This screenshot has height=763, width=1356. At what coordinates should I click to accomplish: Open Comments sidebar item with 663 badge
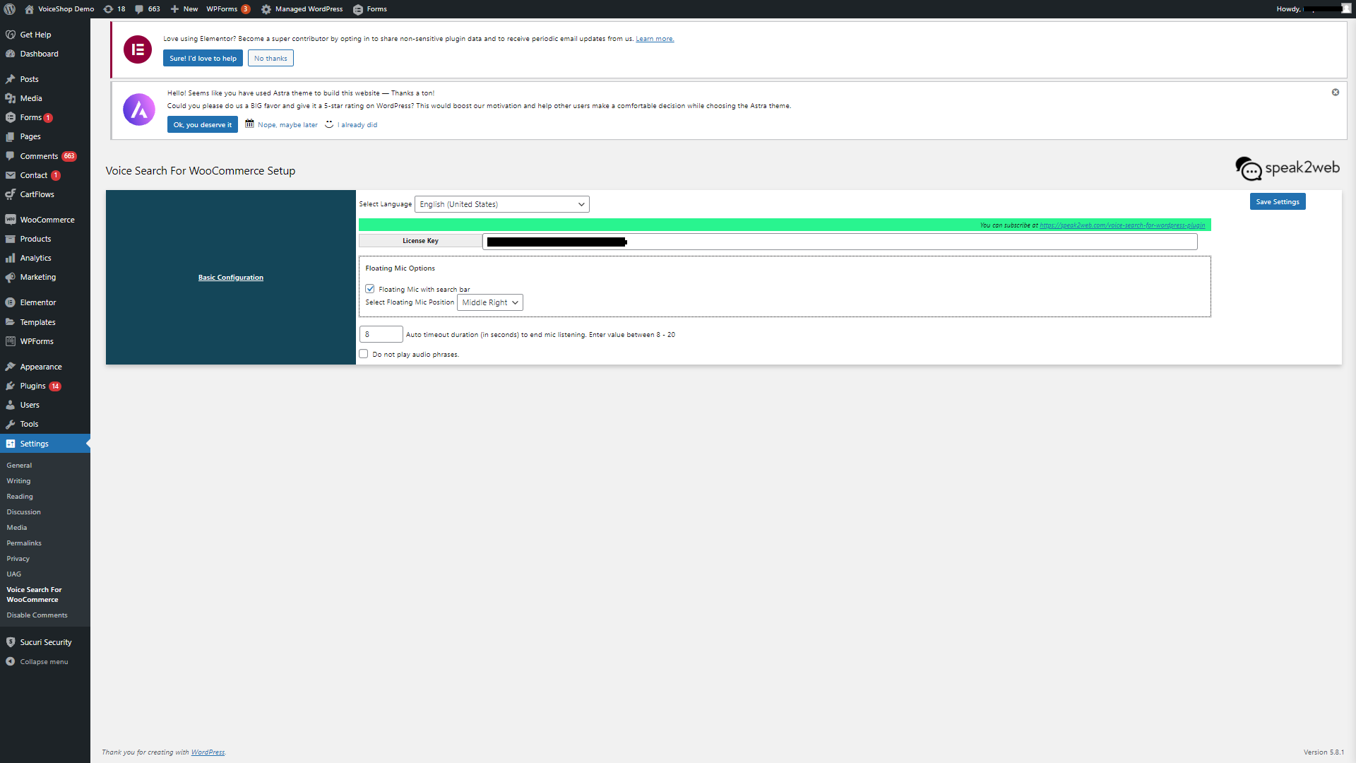coord(45,156)
